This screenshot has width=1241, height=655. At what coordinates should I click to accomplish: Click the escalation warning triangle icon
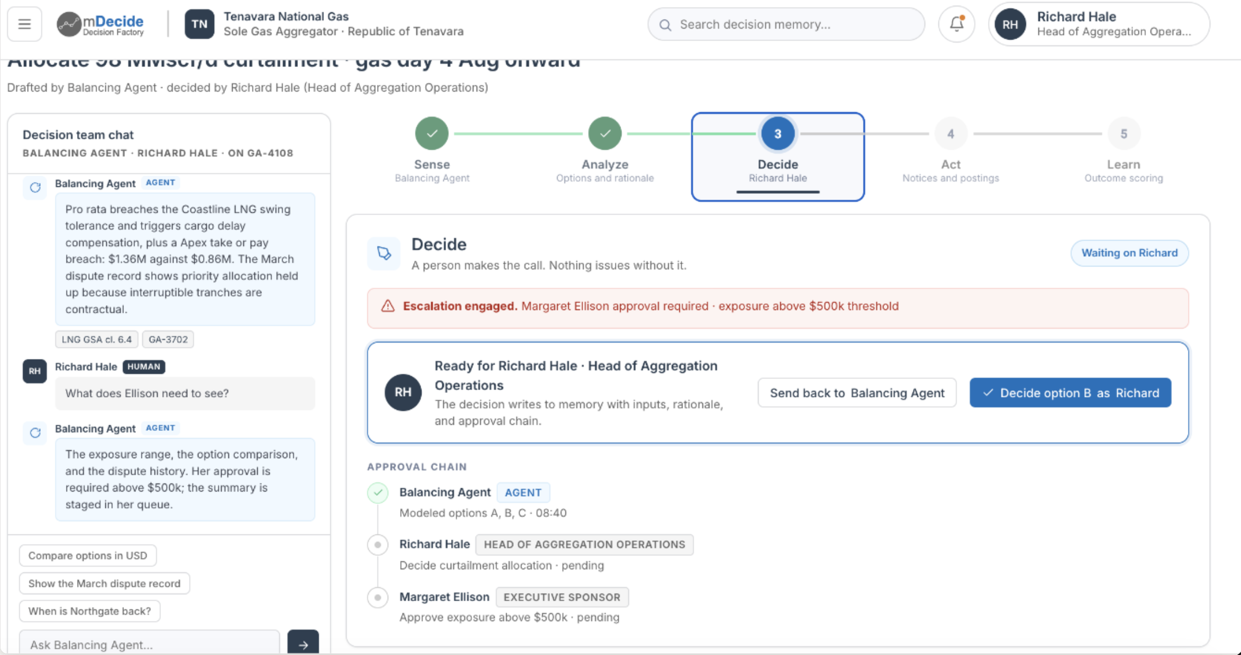(x=388, y=306)
